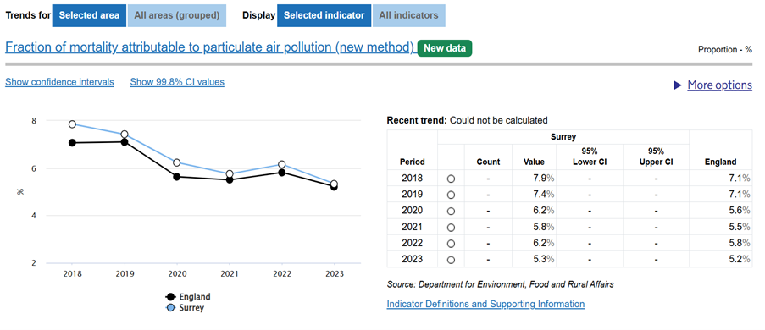Viewport: 765px width, 330px height.
Task: Select the 'Selected area' trends tab
Action: pos(89,15)
